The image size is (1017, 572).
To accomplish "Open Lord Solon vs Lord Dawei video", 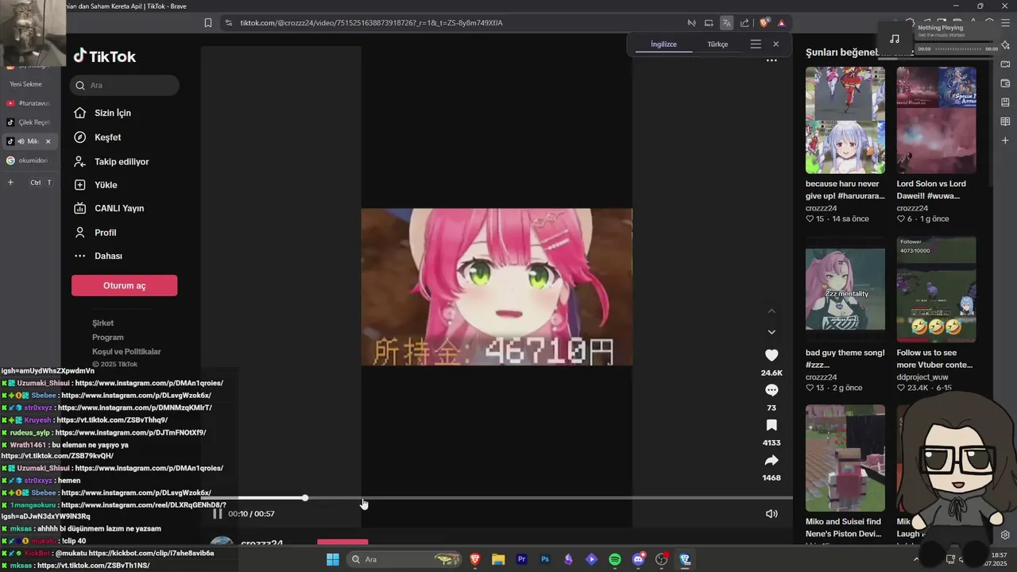I will click(x=937, y=120).
